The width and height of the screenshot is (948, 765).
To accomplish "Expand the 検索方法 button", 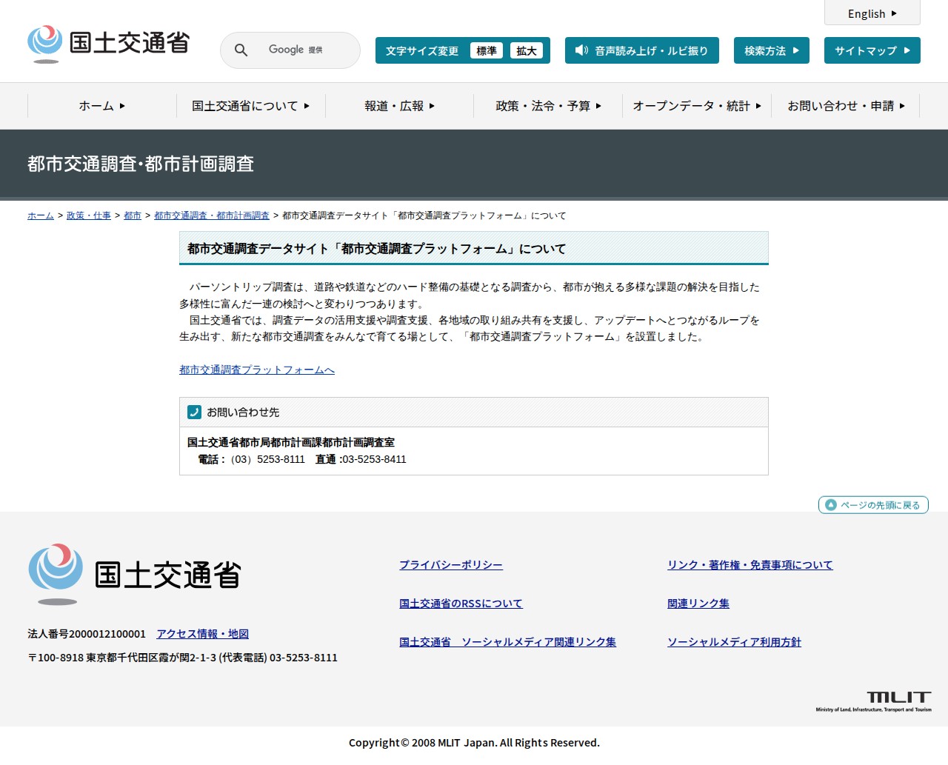I will (x=771, y=50).
